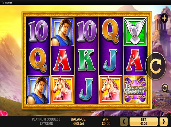Click the BALANCE €68.54 display
171x127 pixels.
[x=79, y=122]
